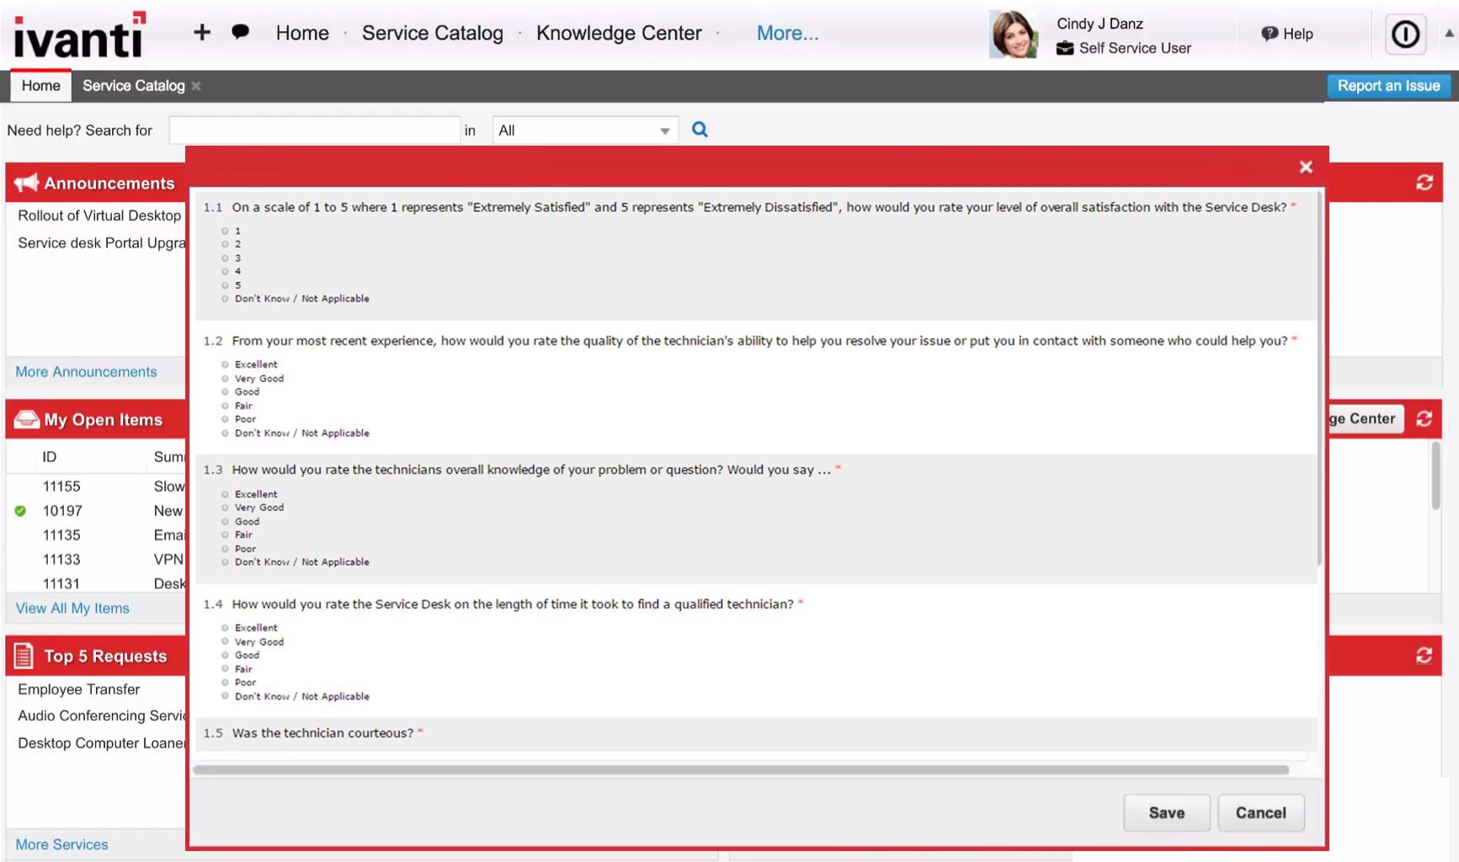Click the power logout icon
The width and height of the screenshot is (1459, 862).
(x=1405, y=35)
